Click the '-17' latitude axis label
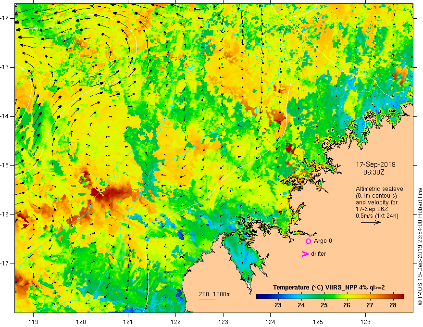The height and width of the screenshot is (327, 423). [x=5, y=264]
